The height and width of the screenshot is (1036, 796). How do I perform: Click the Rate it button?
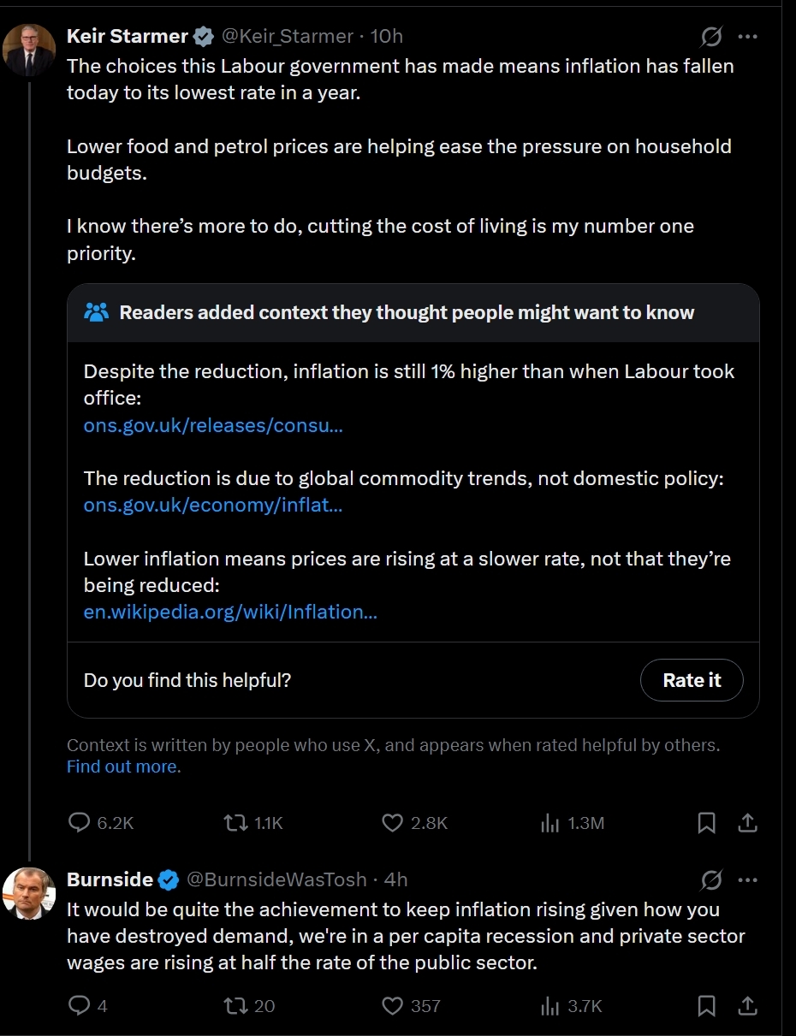click(692, 680)
